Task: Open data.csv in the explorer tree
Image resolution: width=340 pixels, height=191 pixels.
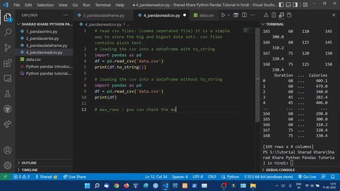Action: tap(33, 59)
